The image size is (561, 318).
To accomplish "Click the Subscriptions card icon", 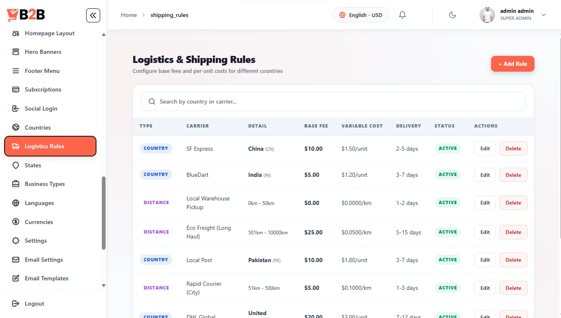I will (x=16, y=89).
